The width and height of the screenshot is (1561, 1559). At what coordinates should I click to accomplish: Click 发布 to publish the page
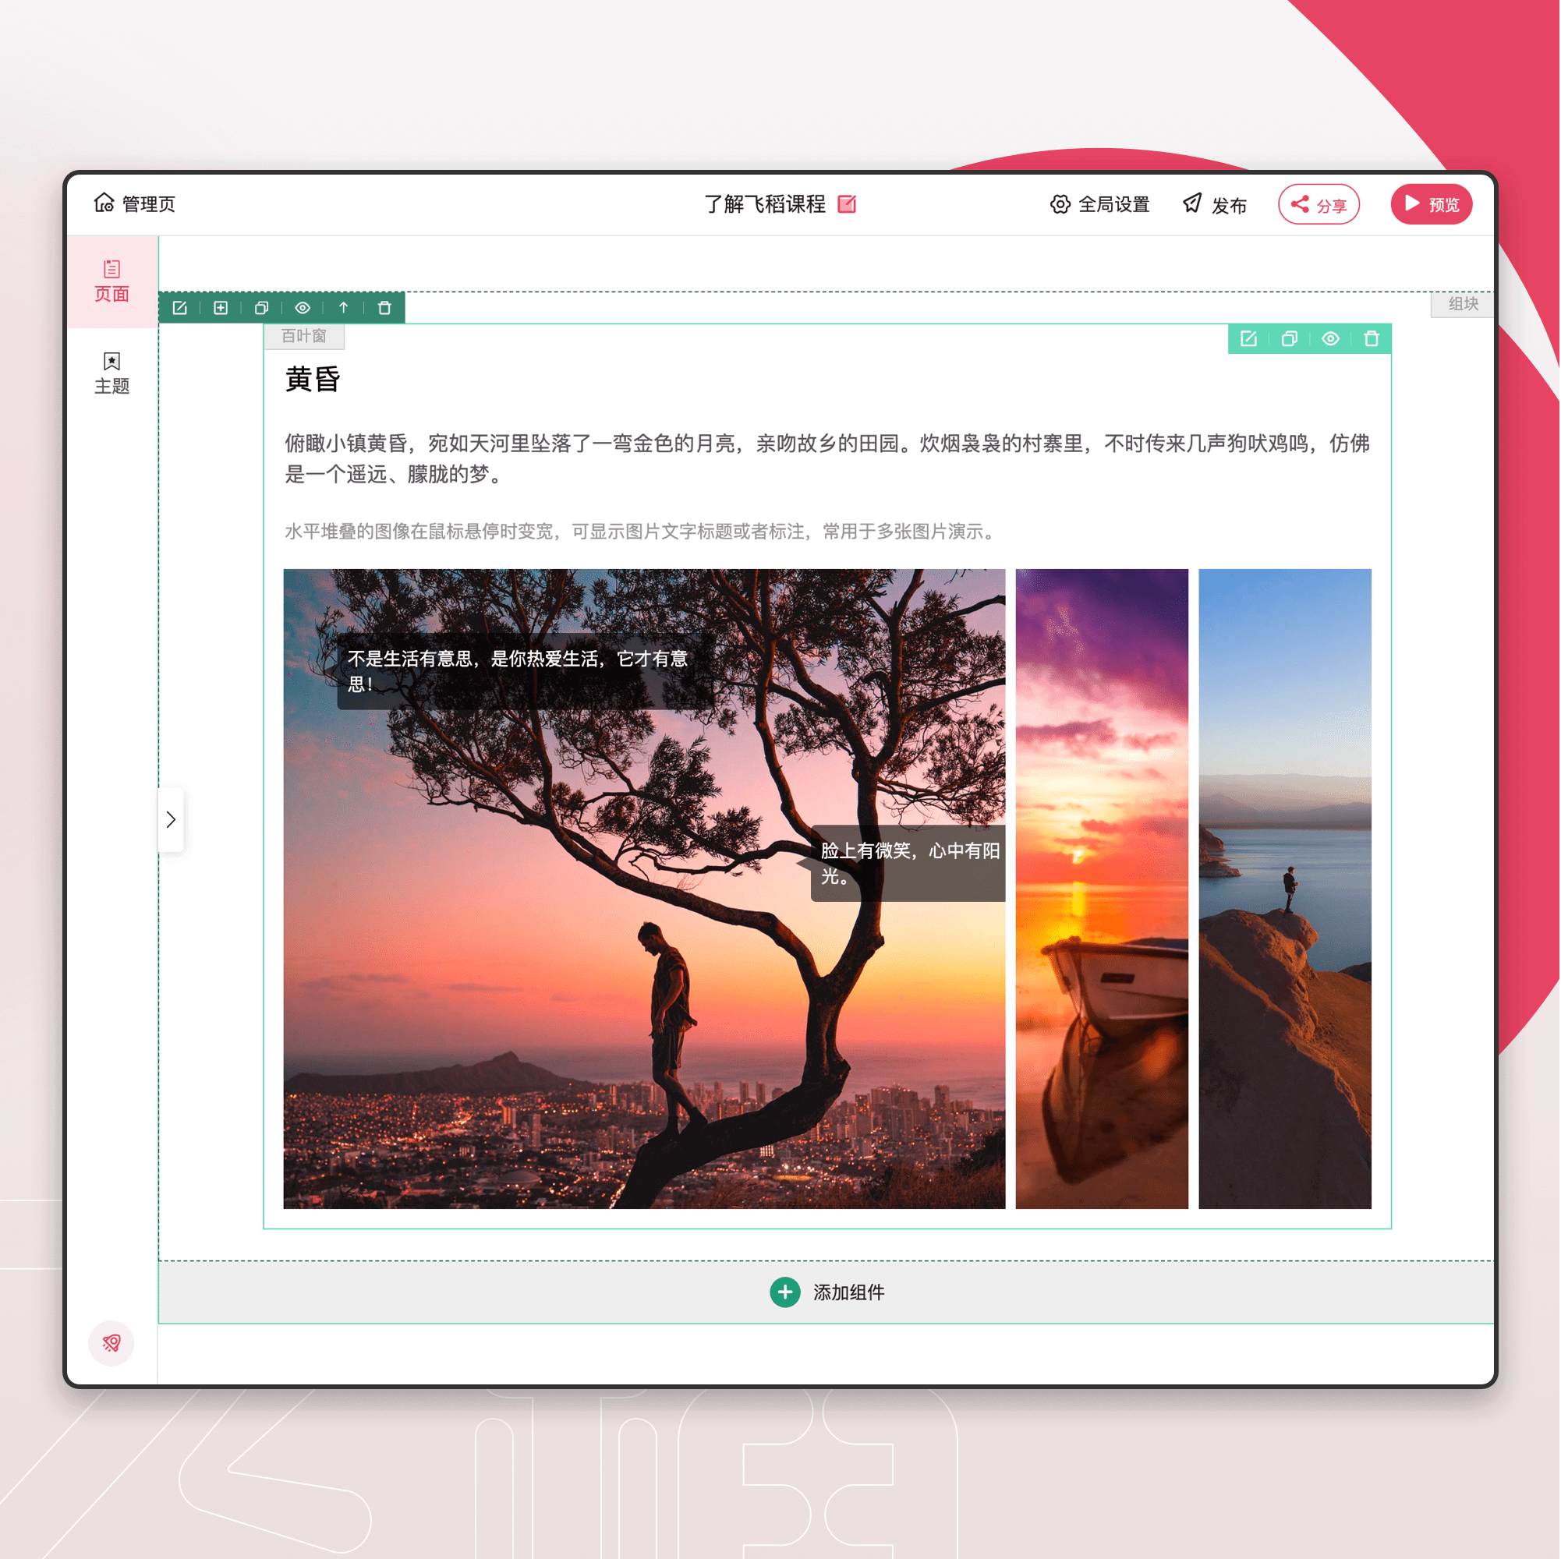1219,203
